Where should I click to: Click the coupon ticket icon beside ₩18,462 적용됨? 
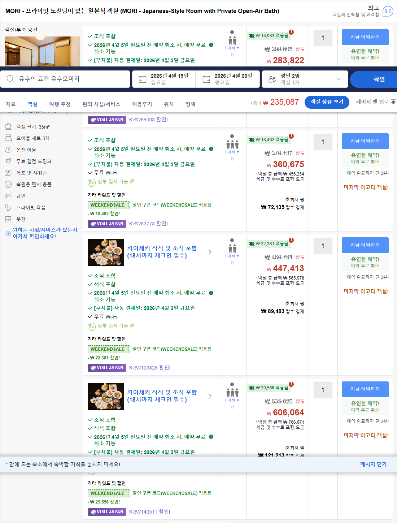252,141
